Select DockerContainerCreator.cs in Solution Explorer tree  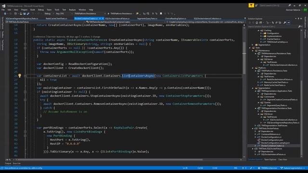(273, 146)
